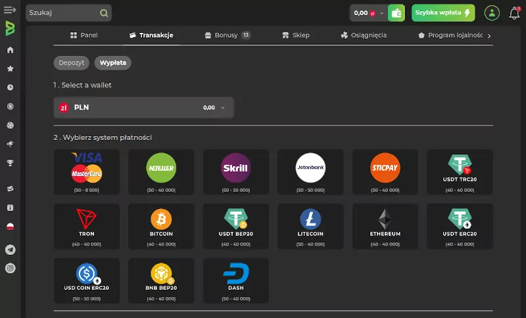
Task: Click the info icon in sidebar
Action: tap(10, 208)
